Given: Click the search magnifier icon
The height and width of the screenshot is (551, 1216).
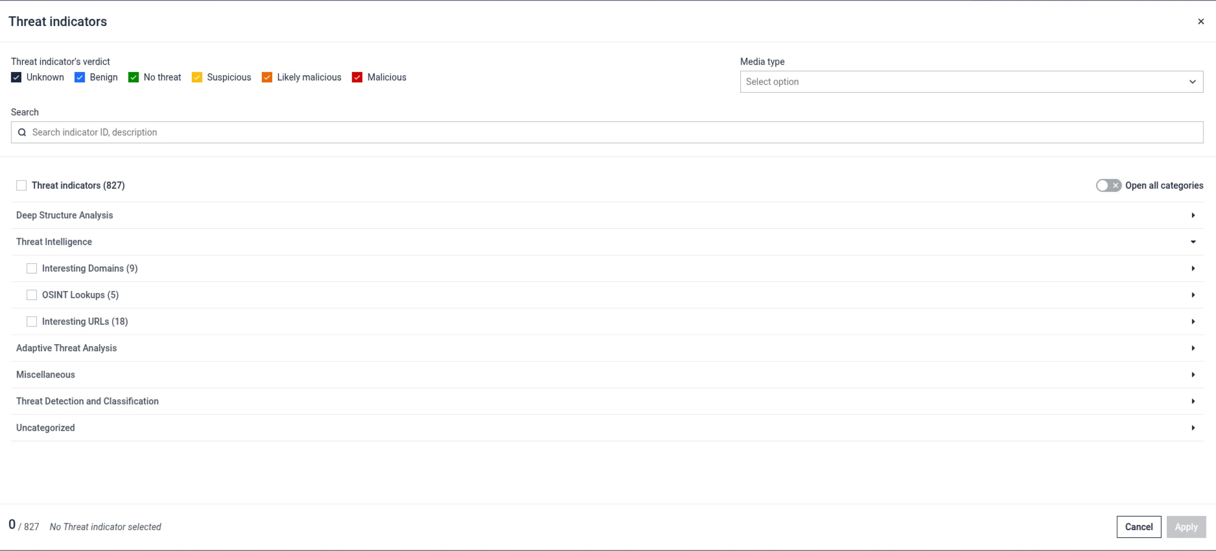Looking at the screenshot, I should [x=22, y=132].
